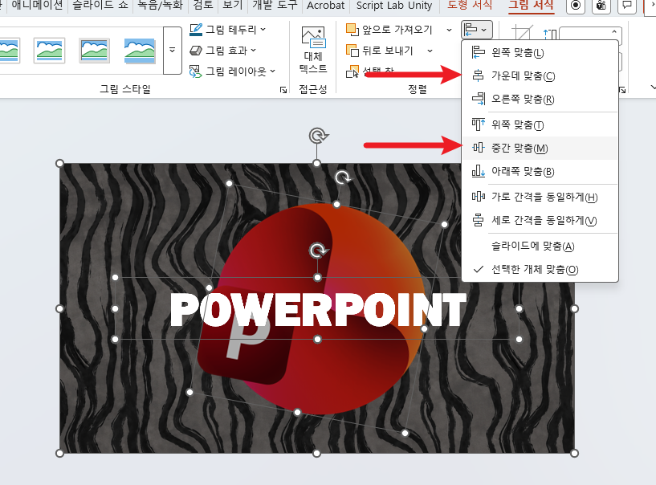Click the comments icon at top right
Viewport: 656px width, 485px height.
(627, 6)
